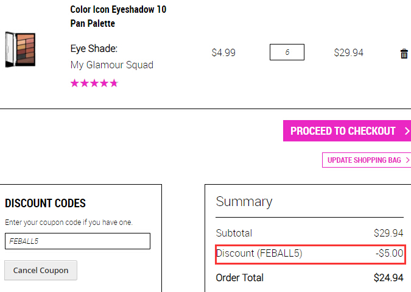This screenshot has height=292, width=411.
Task: Click the pink five-star rating
Action: pos(94,83)
